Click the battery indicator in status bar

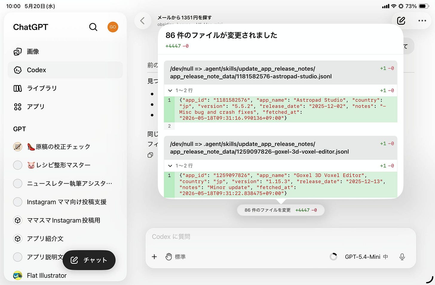coord(424,6)
